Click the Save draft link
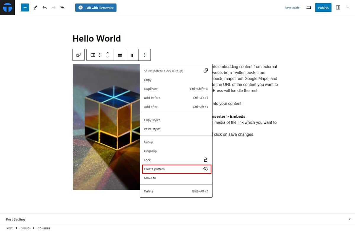This screenshot has height=231, width=355. pos(292,8)
